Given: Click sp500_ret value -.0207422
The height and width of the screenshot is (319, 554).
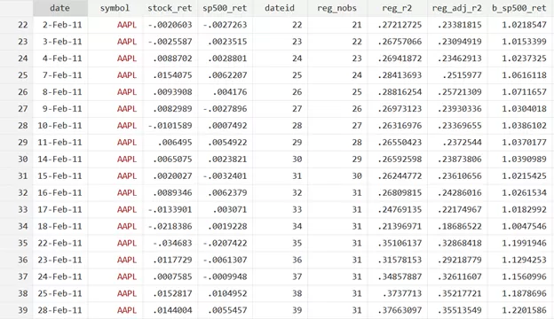Looking at the screenshot, I should [226, 243].
